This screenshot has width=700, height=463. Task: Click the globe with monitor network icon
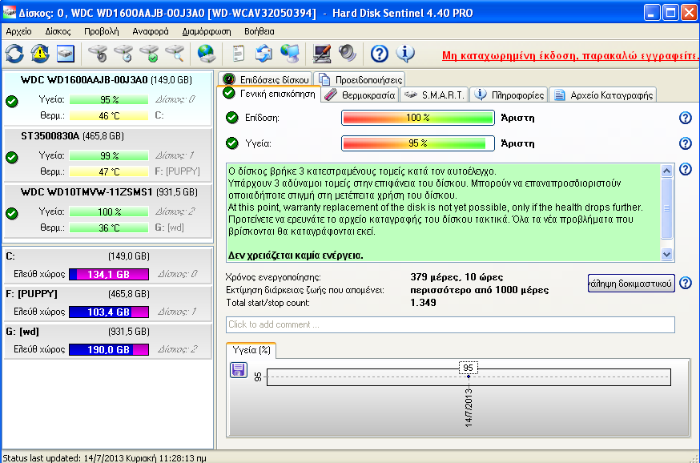point(290,54)
